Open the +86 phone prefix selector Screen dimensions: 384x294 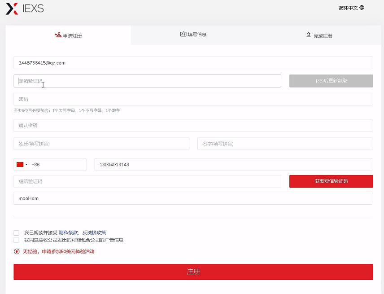pyautogui.click(x=35, y=165)
